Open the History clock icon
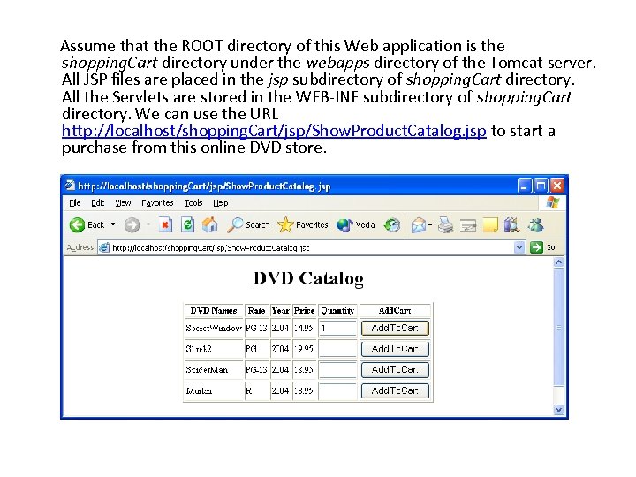Screen dimensions: 636x477 pyautogui.click(x=392, y=224)
